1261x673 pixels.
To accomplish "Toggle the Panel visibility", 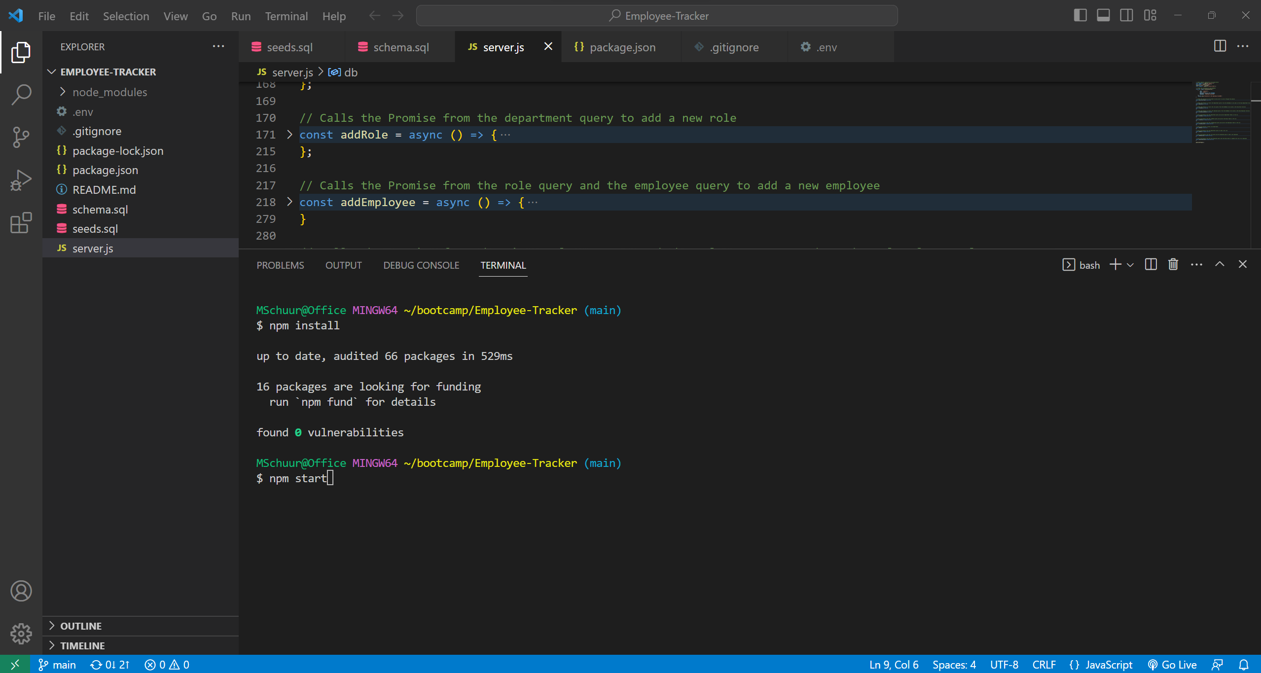I will click(x=1103, y=15).
